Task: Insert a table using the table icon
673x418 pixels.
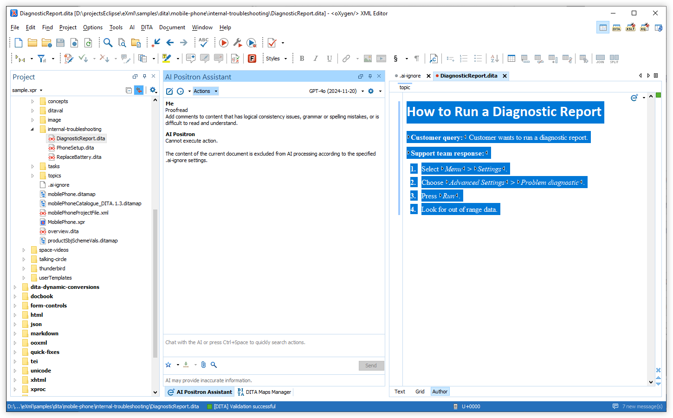Action: click(x=511, y=59)
